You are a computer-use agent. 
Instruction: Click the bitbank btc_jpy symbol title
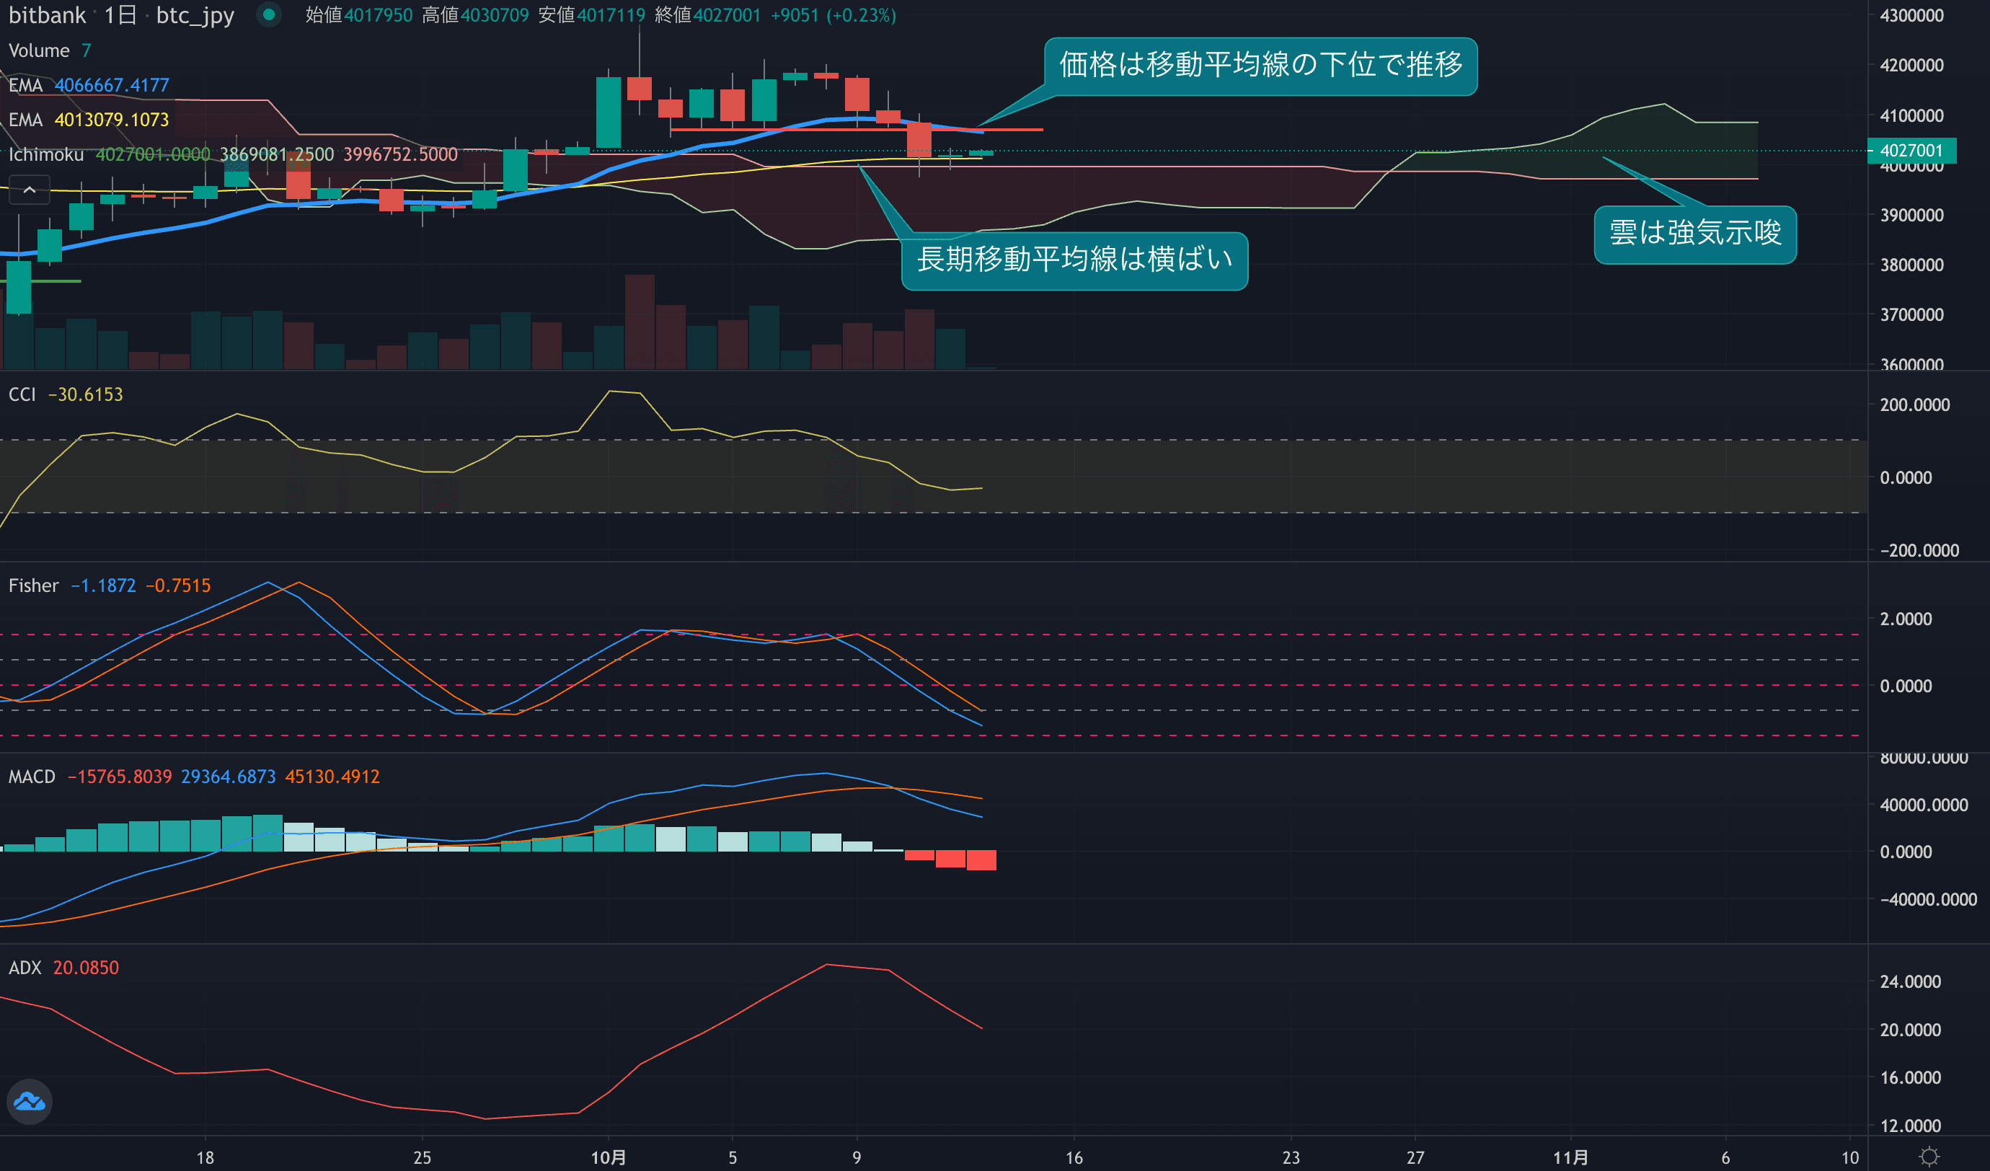click(x=121, y=15)
